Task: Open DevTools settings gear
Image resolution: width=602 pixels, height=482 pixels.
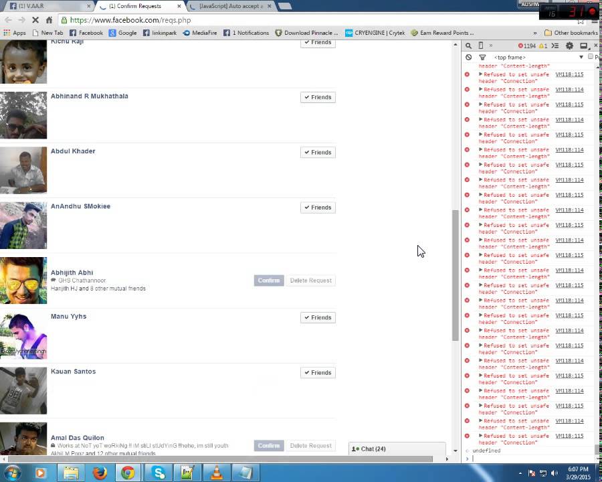Action: (569, 46)
